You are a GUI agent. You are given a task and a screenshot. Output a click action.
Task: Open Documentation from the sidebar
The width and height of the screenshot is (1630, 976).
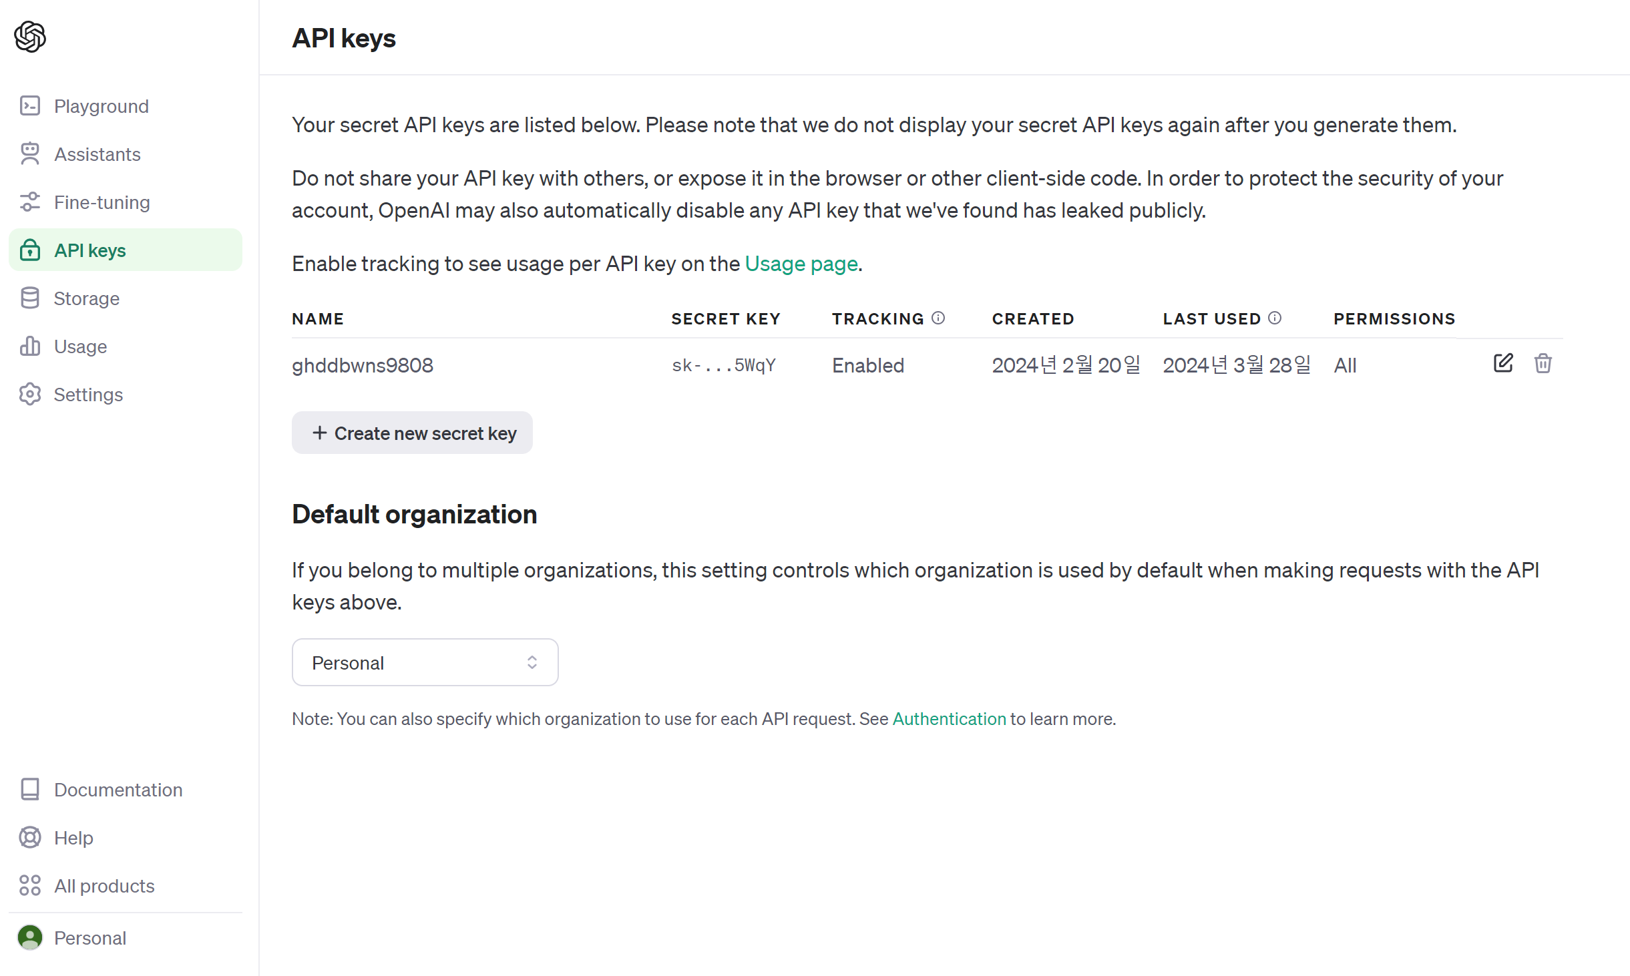coord(118,790)
